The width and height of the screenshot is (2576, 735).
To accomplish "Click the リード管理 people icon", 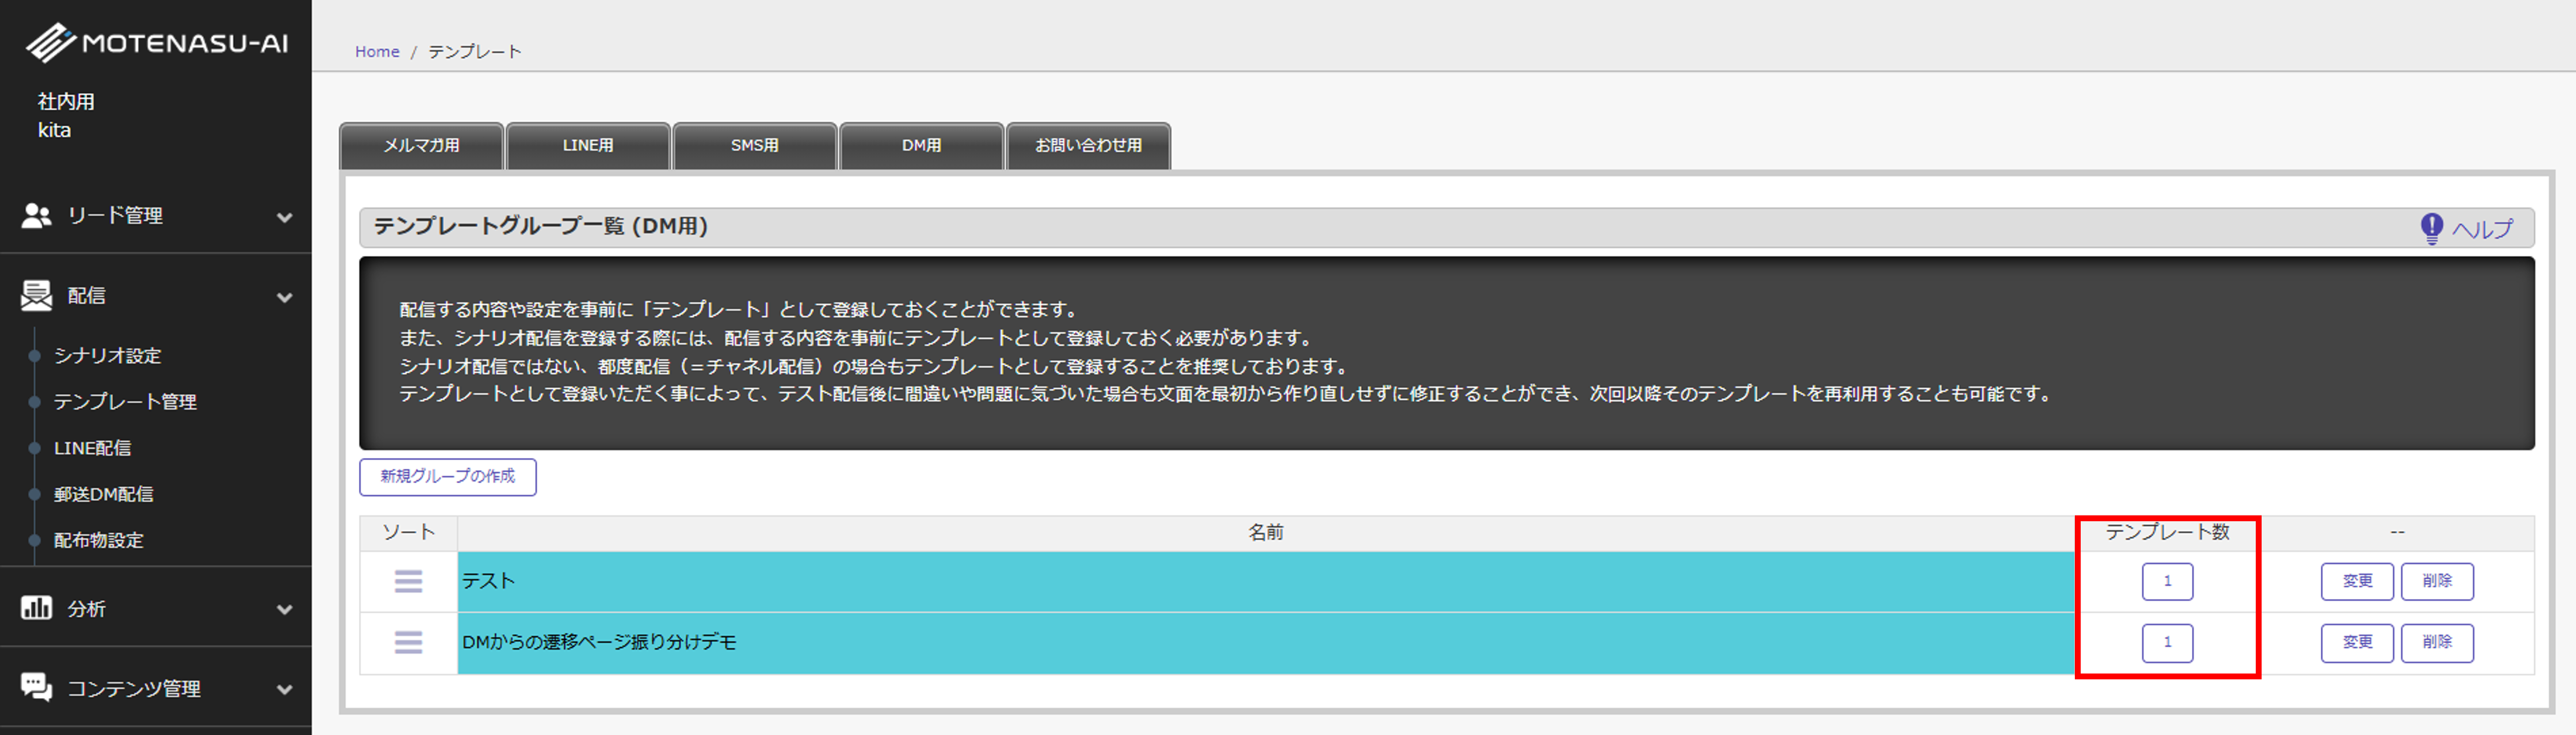I will [36, 215].
